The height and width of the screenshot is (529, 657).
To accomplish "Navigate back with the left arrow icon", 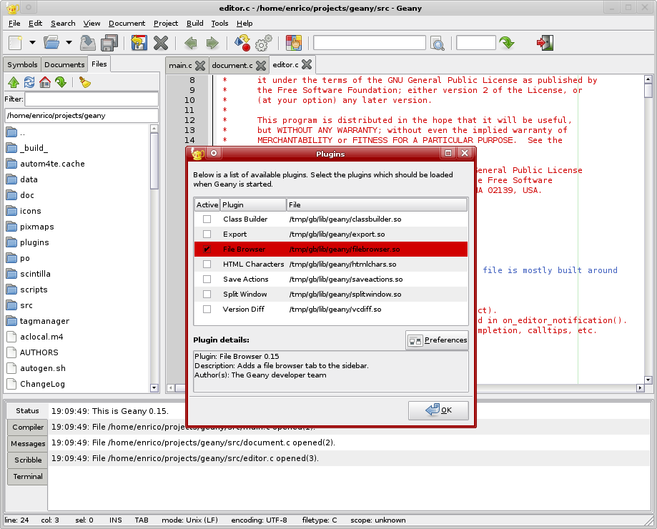I will [x=191, y=43].
